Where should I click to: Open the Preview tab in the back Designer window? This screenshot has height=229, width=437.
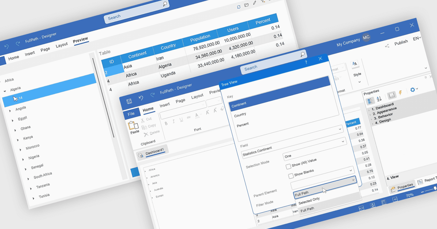click(80, 40)
